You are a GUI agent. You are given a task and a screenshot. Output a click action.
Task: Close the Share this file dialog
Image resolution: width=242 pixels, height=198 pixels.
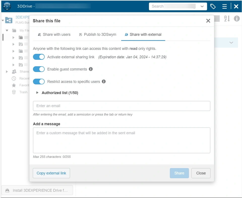208,21
